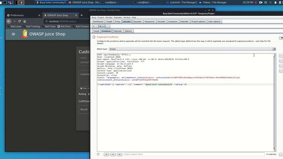The image size is (283, 159).
Task: Switch to Videos - File Manager taskbar entry
Action: click(213, 3)
